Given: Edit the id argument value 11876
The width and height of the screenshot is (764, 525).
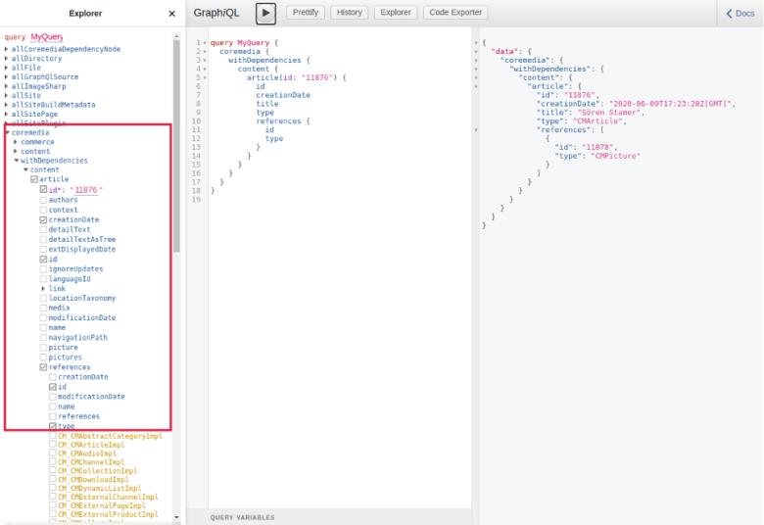Looking at the screenshot, I should pyautogui.click(x=86, y=190).
